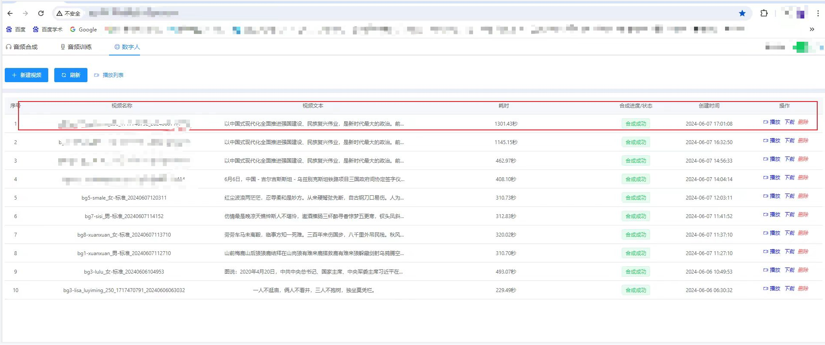
Task: Open 播放列表 link
Action: [109, 75]
